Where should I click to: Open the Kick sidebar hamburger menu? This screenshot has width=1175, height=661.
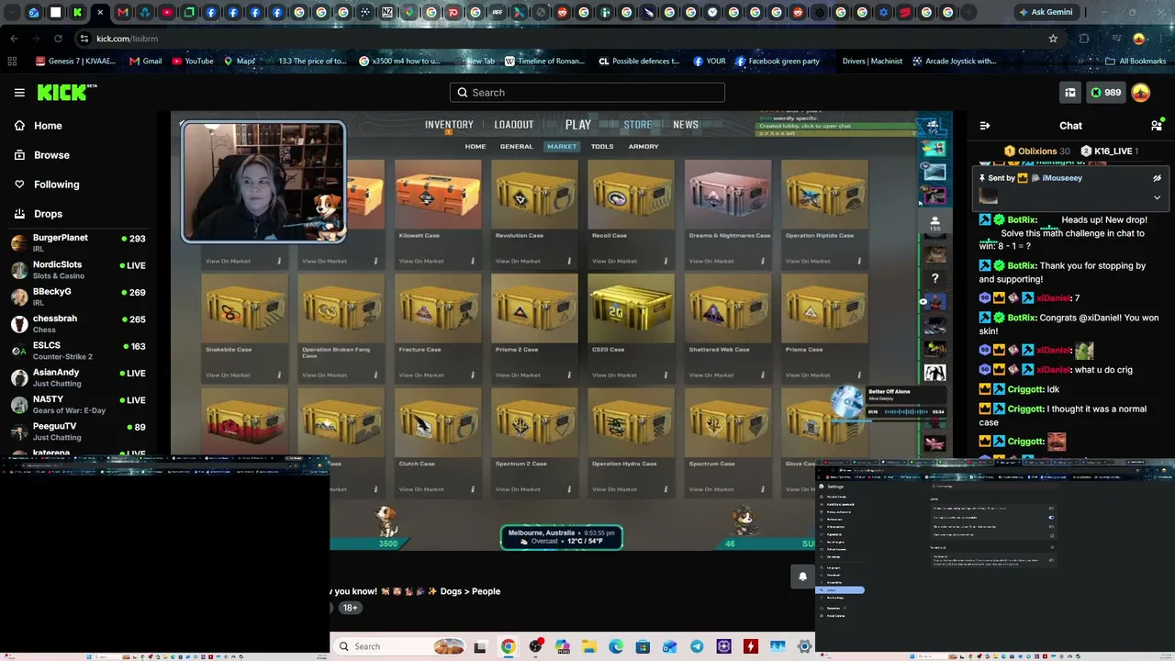[19, 93]
